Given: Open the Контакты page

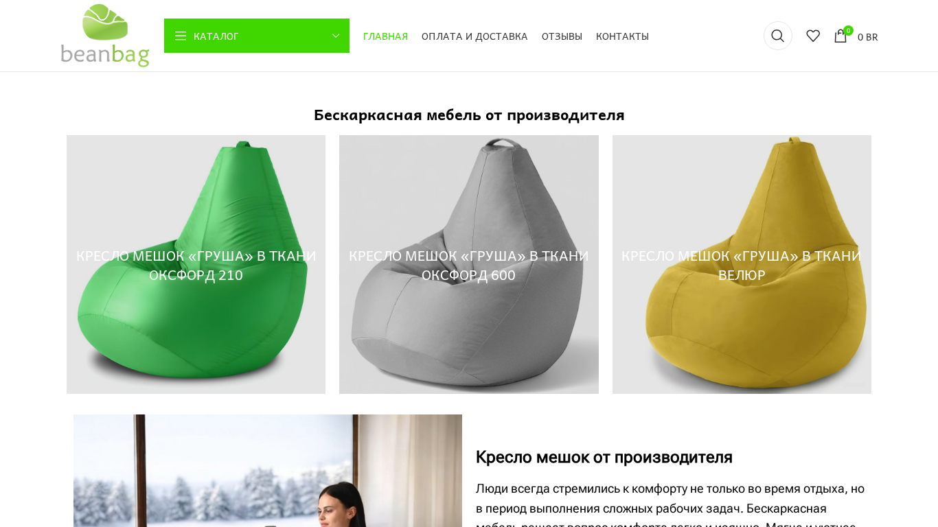Looking at the screenshot, I should point(622,36).
